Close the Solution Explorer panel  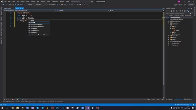coord(192,8)
